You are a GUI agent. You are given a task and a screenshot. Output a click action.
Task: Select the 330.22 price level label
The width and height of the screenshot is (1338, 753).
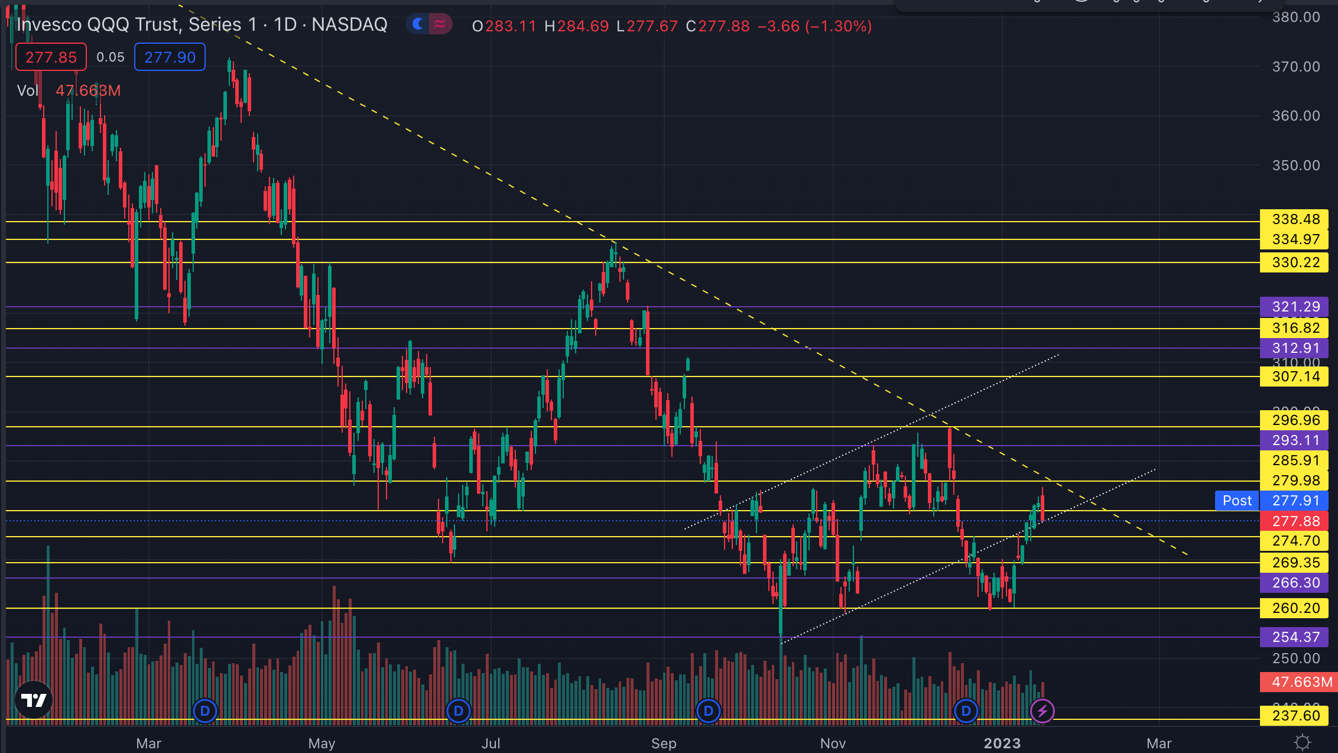point(1294,262)
